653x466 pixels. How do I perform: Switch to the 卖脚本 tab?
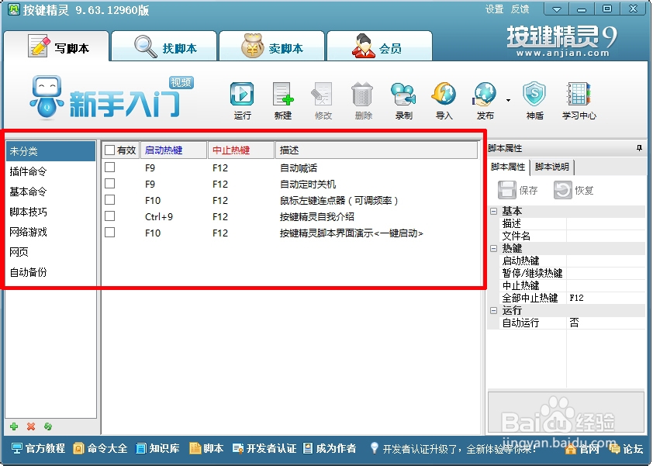[271, 47]
